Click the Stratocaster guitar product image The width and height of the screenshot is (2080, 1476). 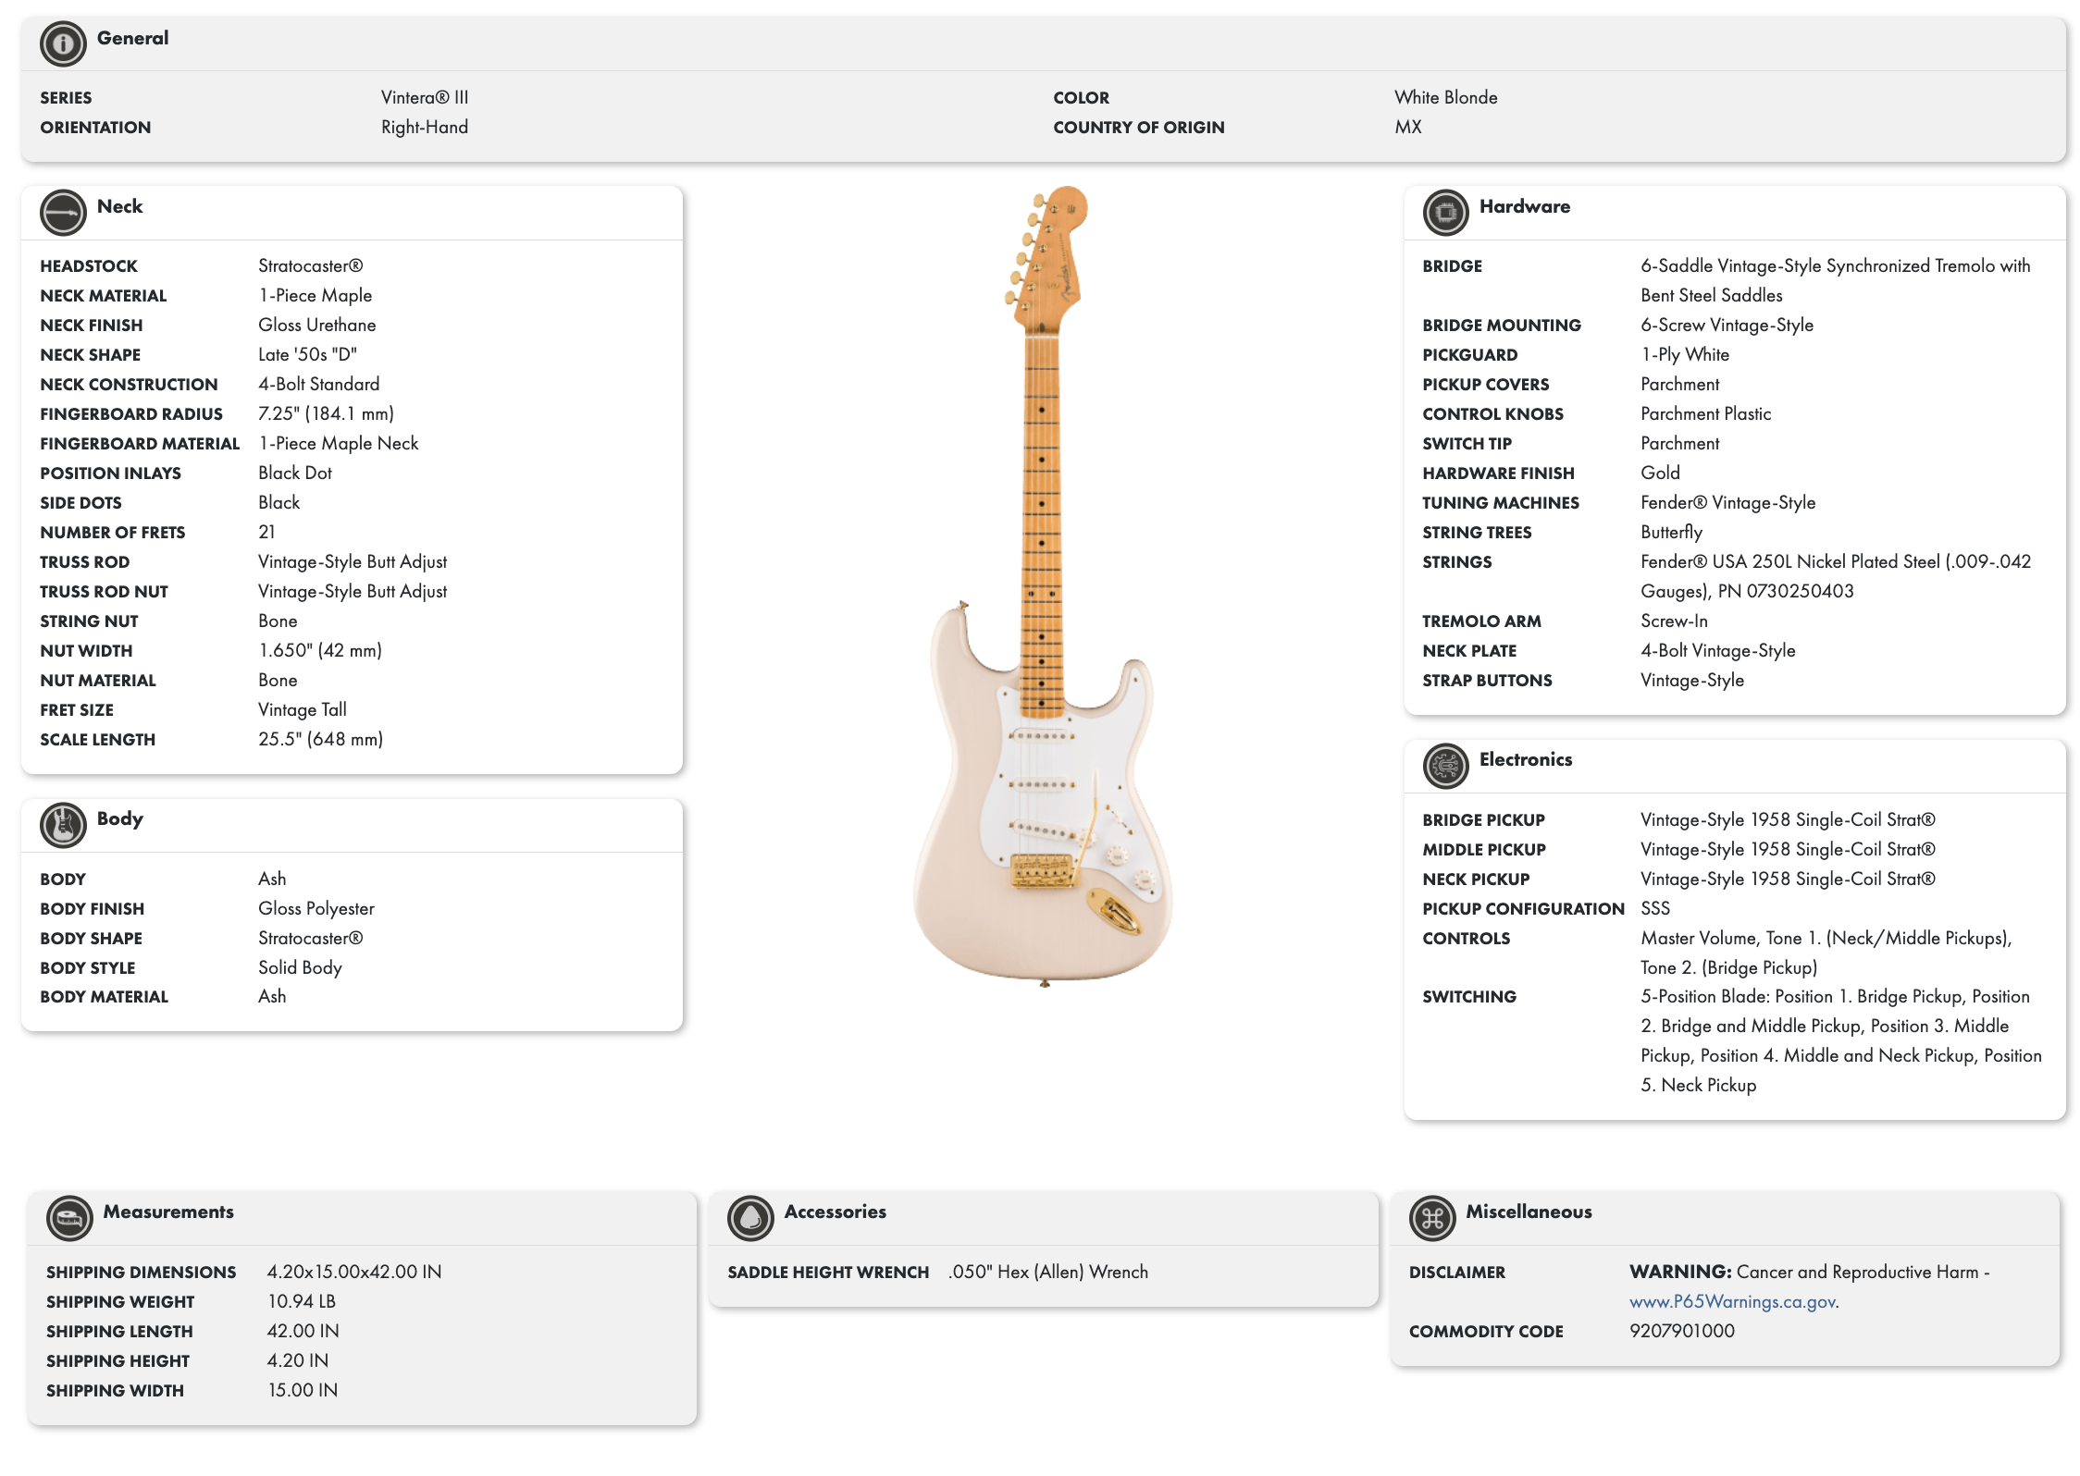pyautogui.click(x=1044, y=586)
